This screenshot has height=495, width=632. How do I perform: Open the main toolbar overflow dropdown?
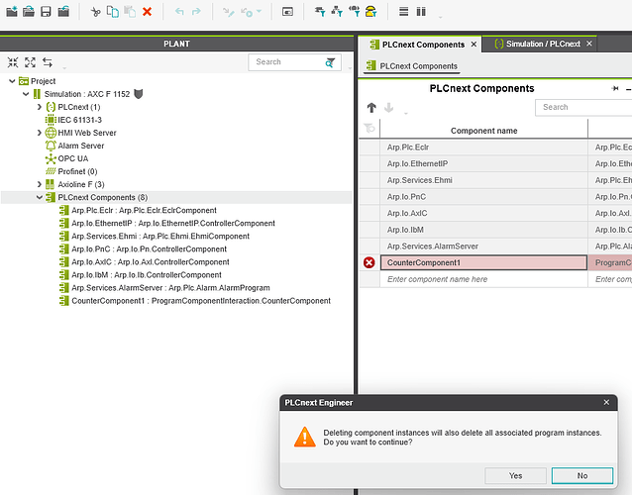(440, 17)
